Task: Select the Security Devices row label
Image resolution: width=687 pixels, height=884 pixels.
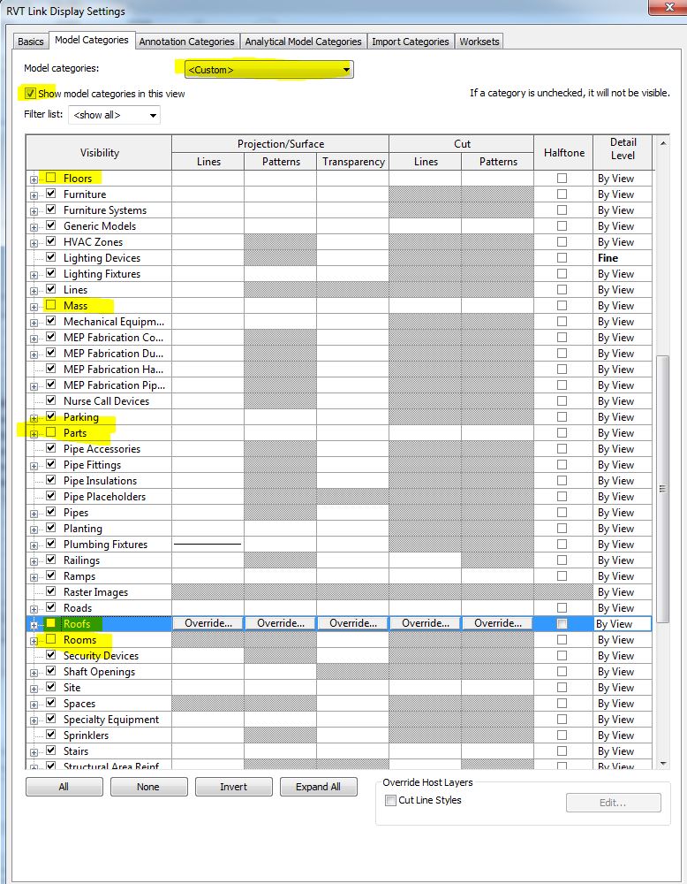Action: coord(101,656)
